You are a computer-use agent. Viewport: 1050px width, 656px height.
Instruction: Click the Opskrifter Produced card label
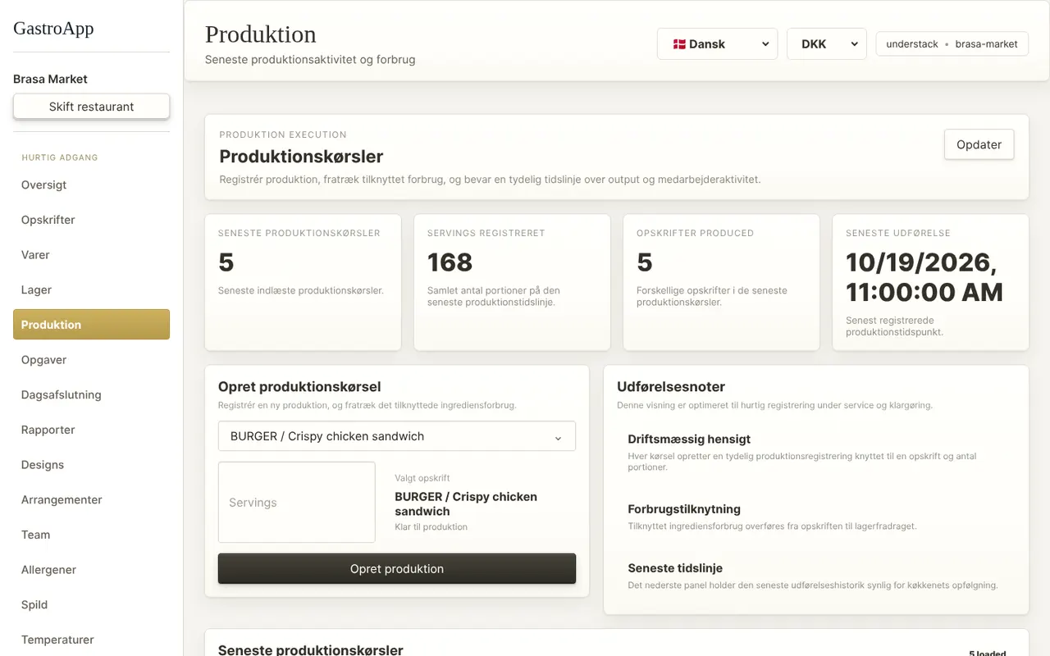click(x=695, y=234)
